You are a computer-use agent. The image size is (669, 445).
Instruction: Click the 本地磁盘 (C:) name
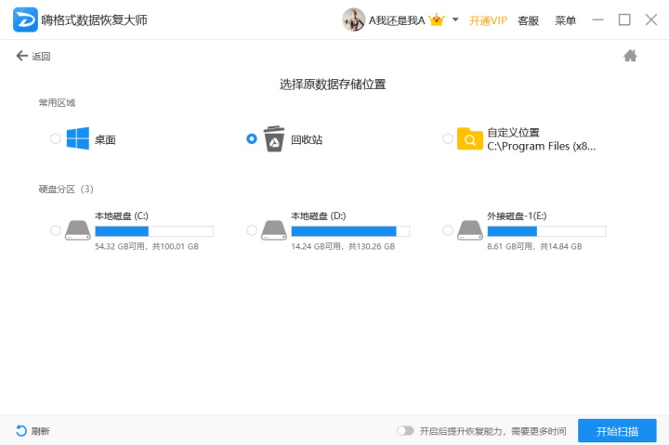coord(121,216)
